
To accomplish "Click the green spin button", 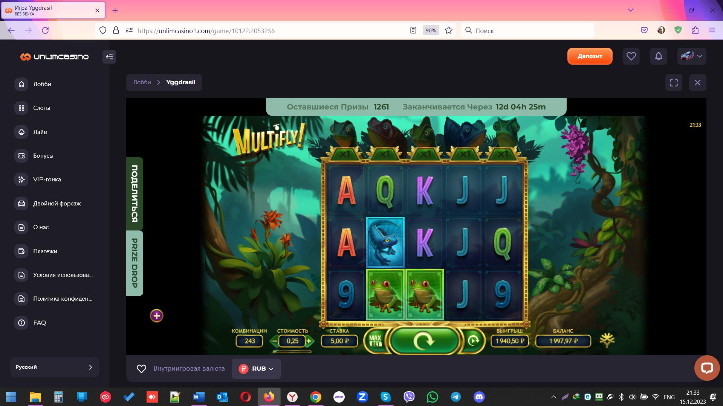I will tap(424, 341).
